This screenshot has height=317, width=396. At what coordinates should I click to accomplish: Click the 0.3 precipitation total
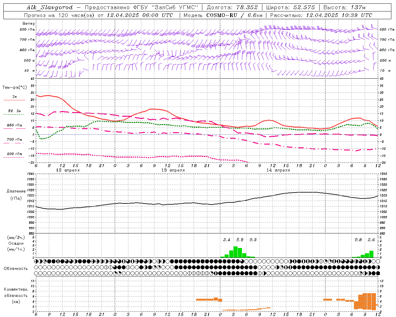pyautogui.click(x=253, y=240)
